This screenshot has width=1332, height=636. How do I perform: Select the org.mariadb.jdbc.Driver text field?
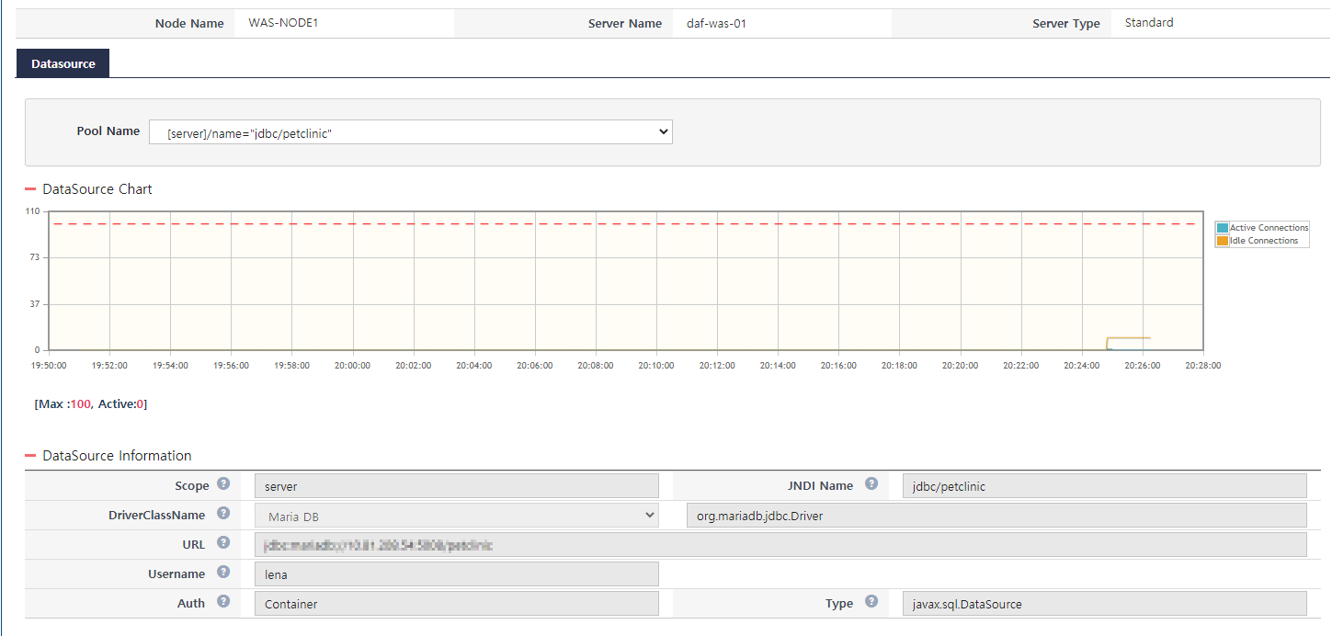click(996, 515)
